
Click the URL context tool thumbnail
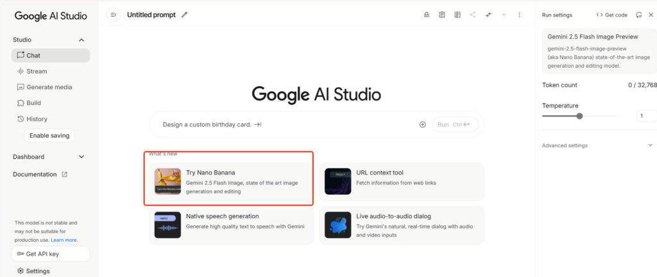337,181
